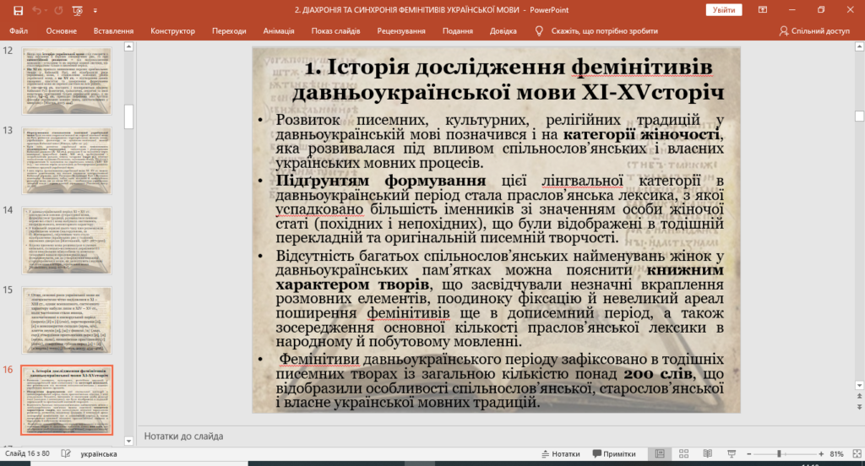Toggle the Примітки comments pane
This screenshot has width=865, height=466.
614,454
